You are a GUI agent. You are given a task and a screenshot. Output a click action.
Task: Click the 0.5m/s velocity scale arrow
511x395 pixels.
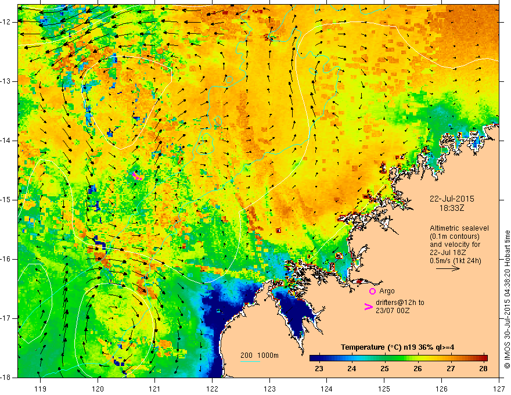coord(448,269)
